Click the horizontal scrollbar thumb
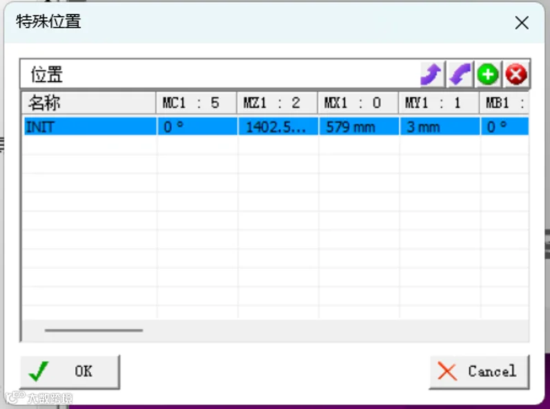Screen dimensions: 550x409 pos(94,330)
